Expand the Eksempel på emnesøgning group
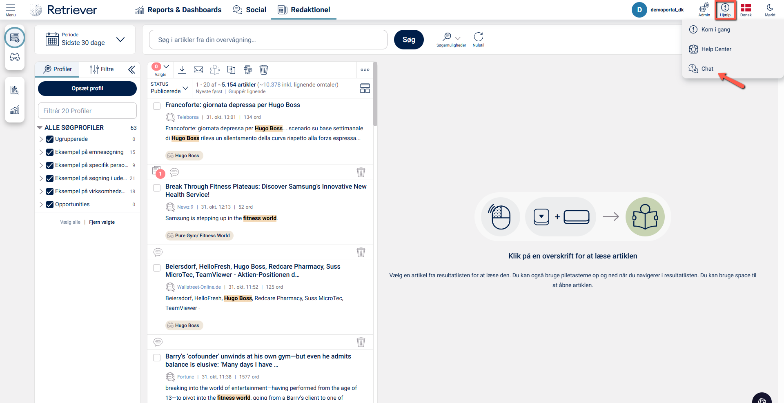Viewport: 784px width, 403px height. (x=41, y=152)
